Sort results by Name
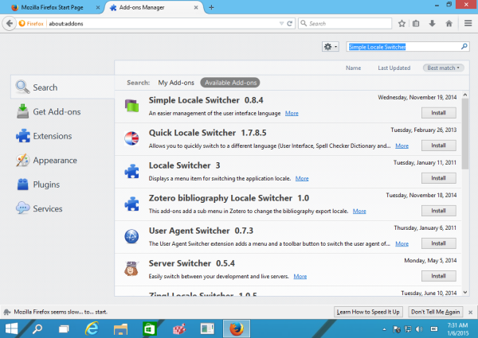Screen dimensions: 478x338 353,68
